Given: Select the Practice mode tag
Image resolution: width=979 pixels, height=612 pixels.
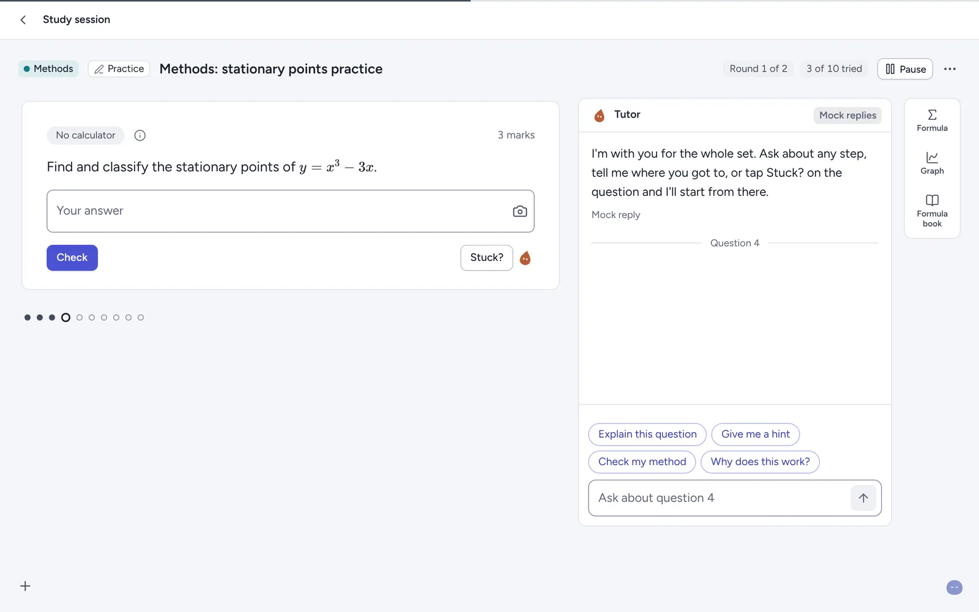Looking at the screenshot, I should point(119,69).
